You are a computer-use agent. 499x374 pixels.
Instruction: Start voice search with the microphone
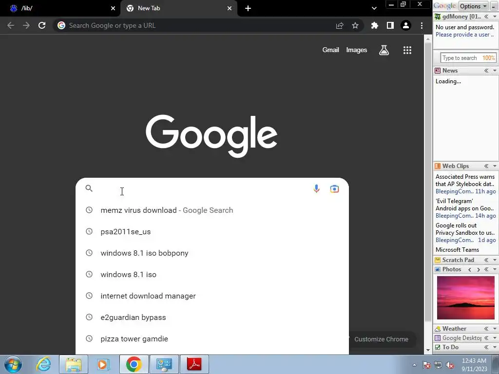point(316,188)
